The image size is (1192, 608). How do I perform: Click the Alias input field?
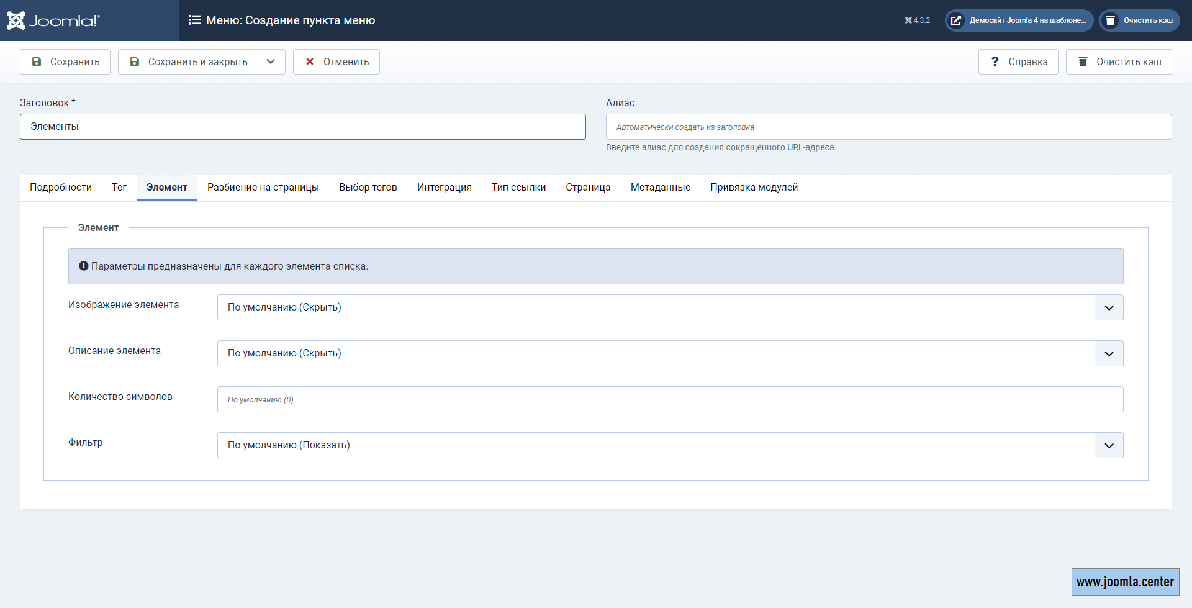[888, 127]
